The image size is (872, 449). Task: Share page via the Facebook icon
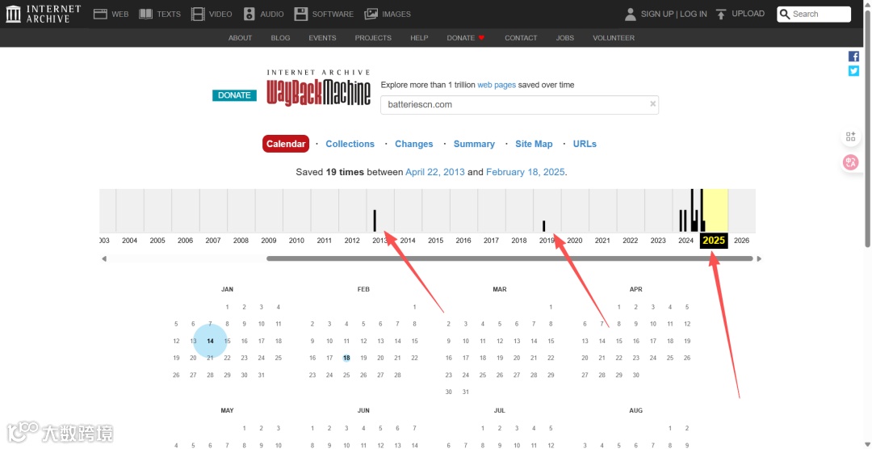click(853, 57)
